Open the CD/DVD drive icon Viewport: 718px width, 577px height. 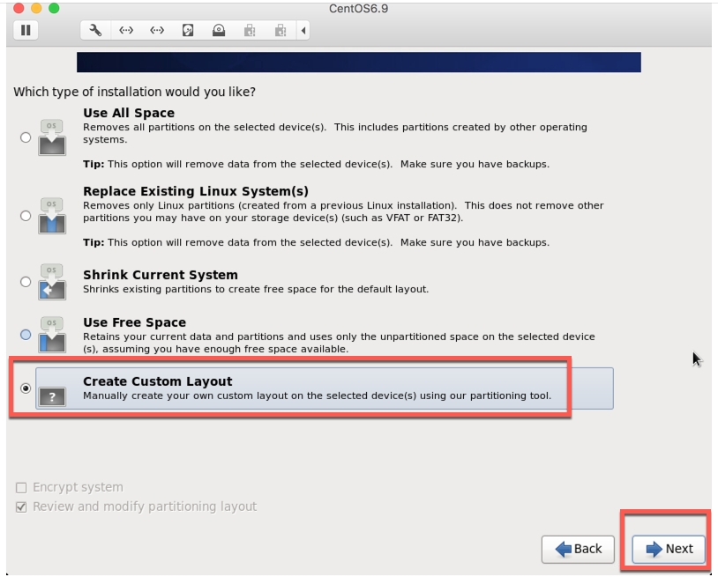[x=219, y=30]
